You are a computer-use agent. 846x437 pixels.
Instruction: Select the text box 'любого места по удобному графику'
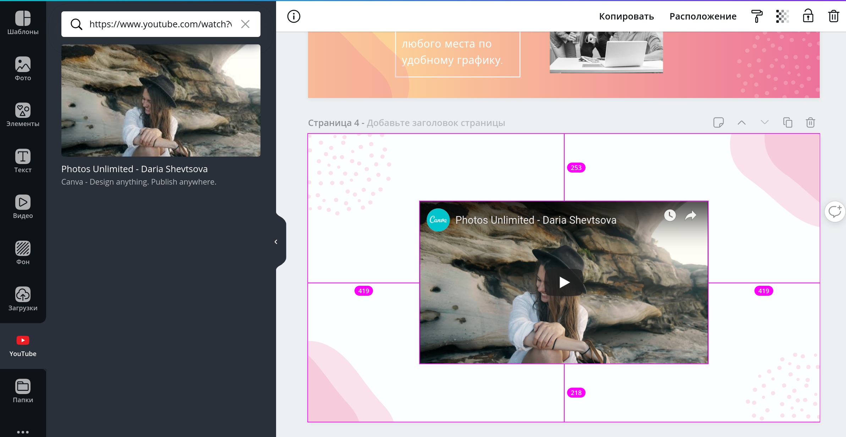(457, 54)
